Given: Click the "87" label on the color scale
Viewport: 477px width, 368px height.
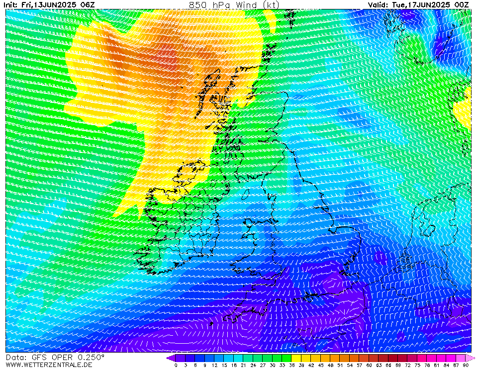Looking at the screenshot, I should coord(456,365).
